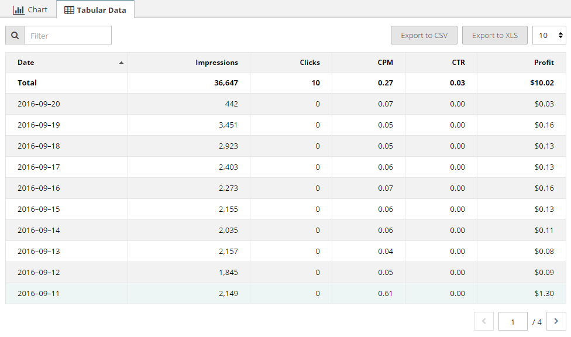Open the rows-per-page dropdown showing 10

[x=549, y=36]
